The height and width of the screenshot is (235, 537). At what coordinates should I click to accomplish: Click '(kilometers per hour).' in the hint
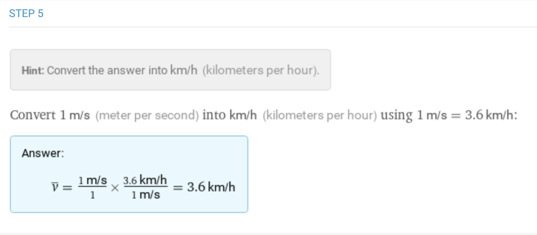pos(261,71)
